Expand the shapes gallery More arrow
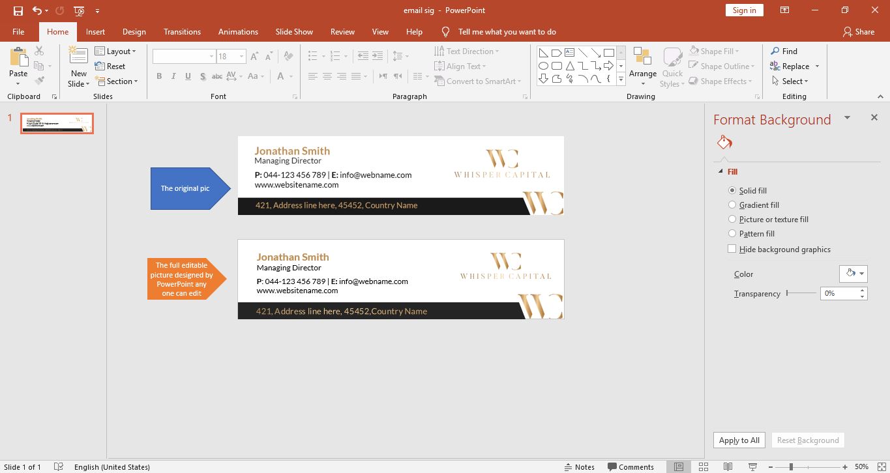This screenshot has height=473, width=890. click(x=621, y=79)
